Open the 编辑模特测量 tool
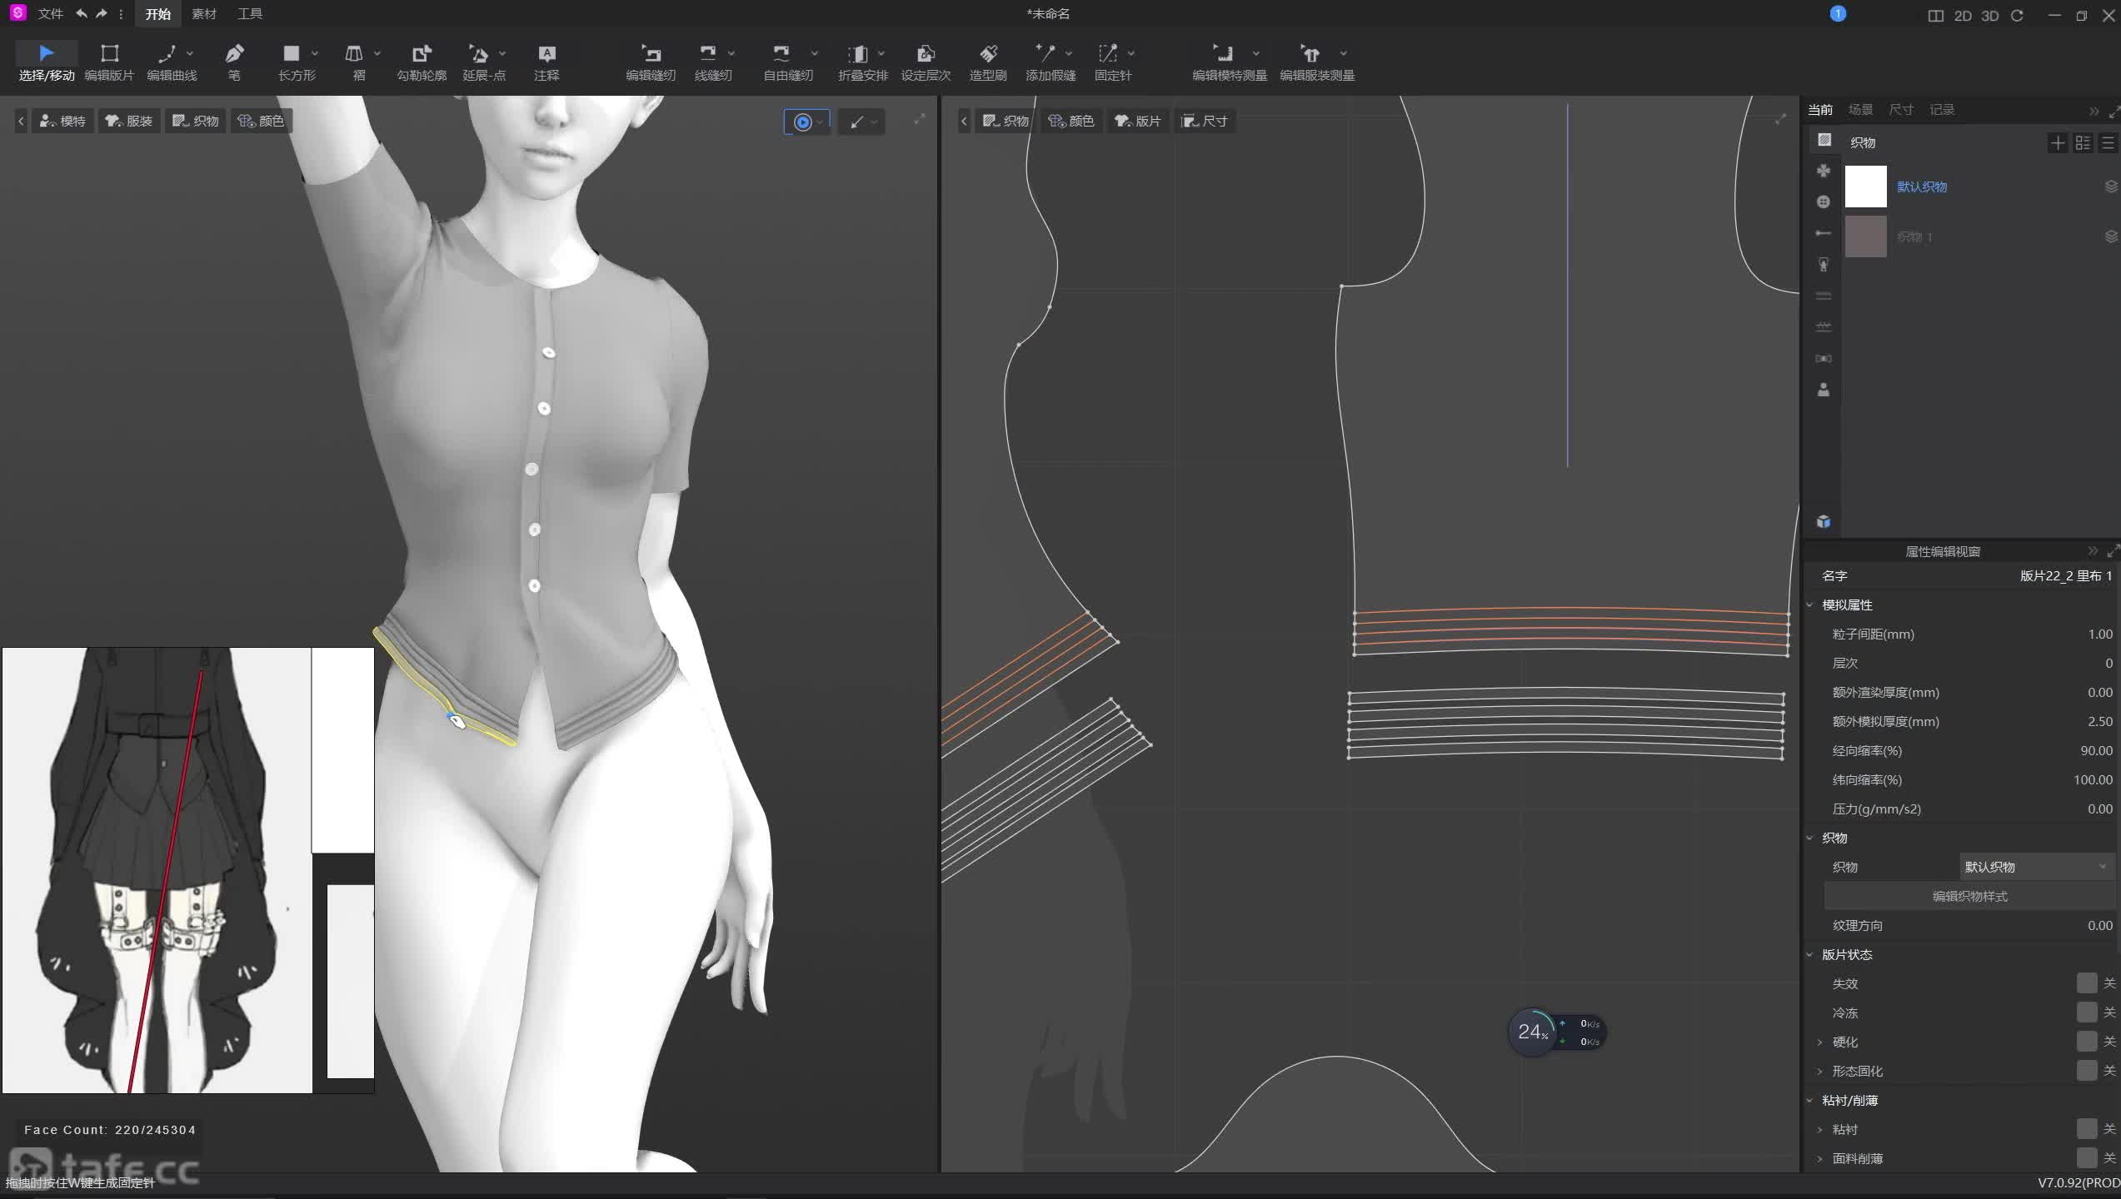Screen dimensions: 2121x1199 pyautogui.click(x=1230, y=62)
